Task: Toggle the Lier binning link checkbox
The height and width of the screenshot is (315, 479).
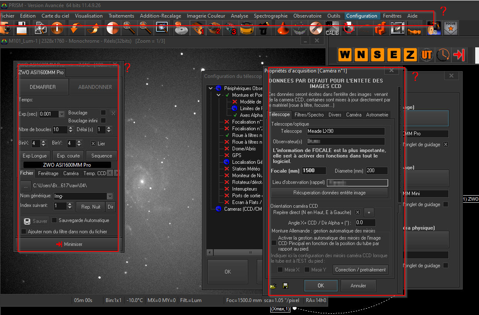Action: point(93,143)
